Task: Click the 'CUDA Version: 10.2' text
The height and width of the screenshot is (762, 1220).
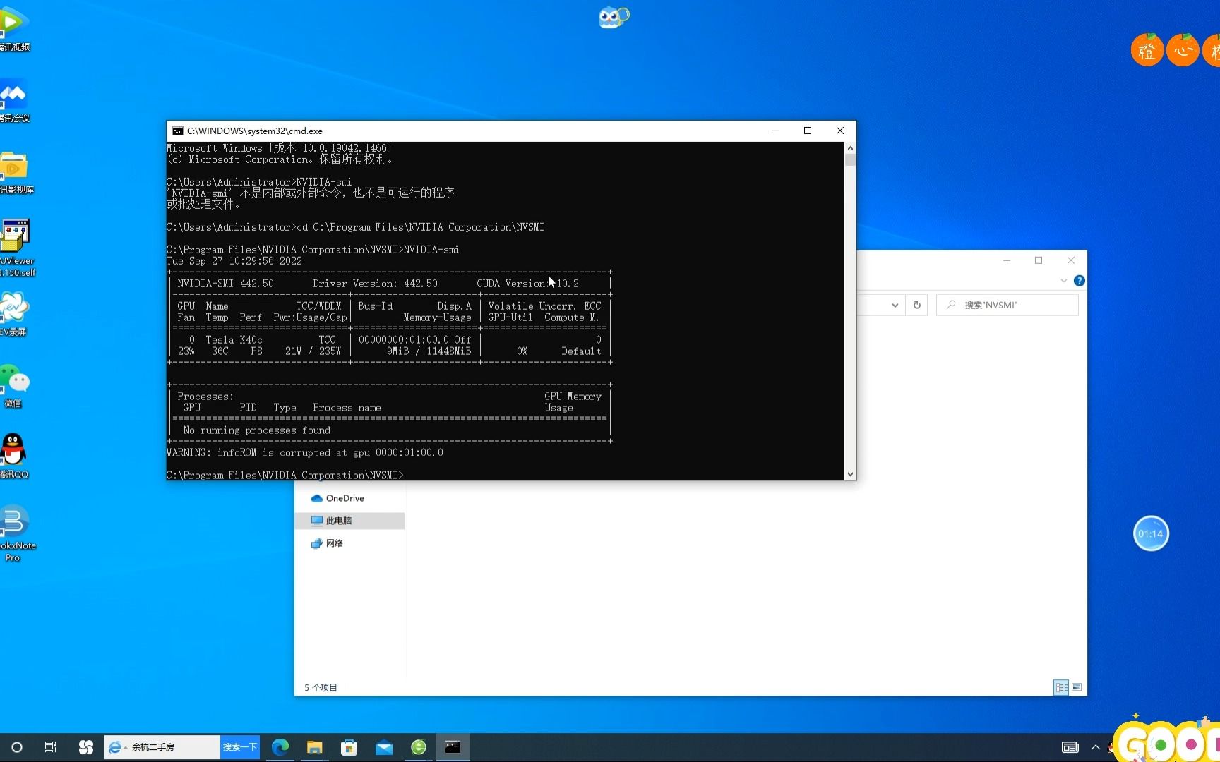Action: tap(527, 284)
